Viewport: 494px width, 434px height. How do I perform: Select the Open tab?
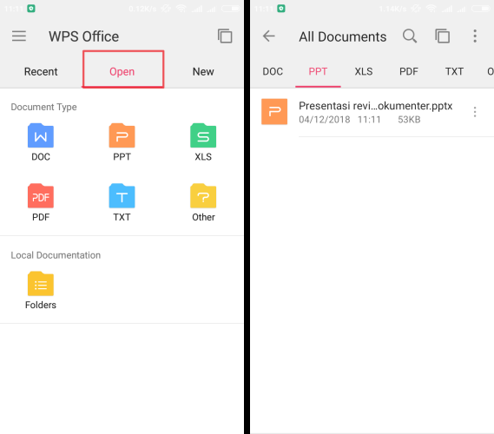point(122,71)
